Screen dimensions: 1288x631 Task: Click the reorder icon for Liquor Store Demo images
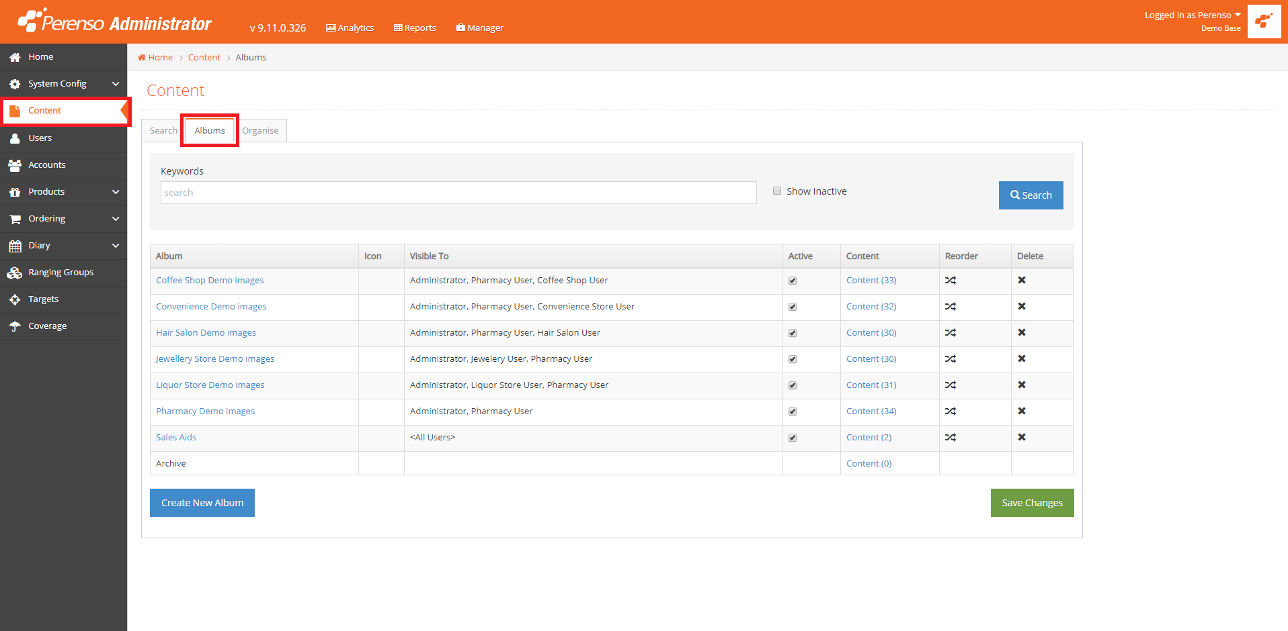point(950,385)
